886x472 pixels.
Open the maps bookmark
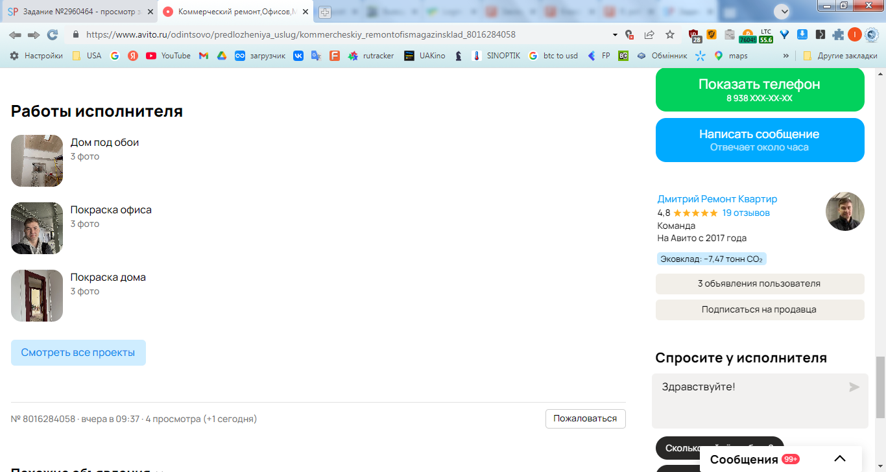point(730,56)
